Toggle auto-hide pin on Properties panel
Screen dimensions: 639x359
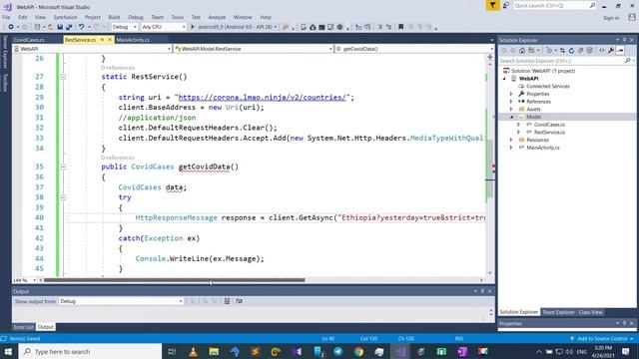pyautogui.click(x=624, y=323)
